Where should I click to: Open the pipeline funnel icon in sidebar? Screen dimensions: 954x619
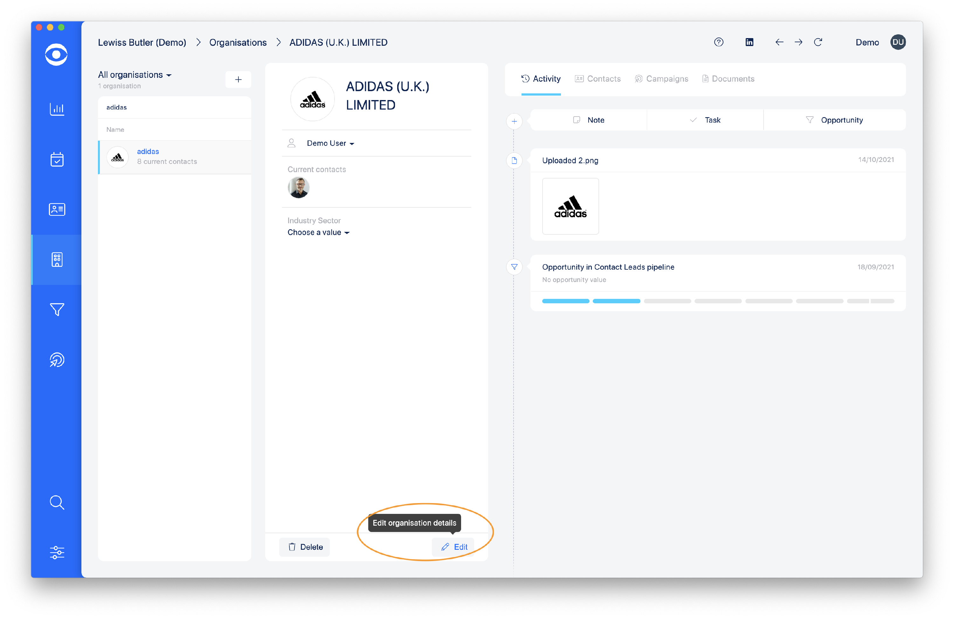(x=57, y=309)
